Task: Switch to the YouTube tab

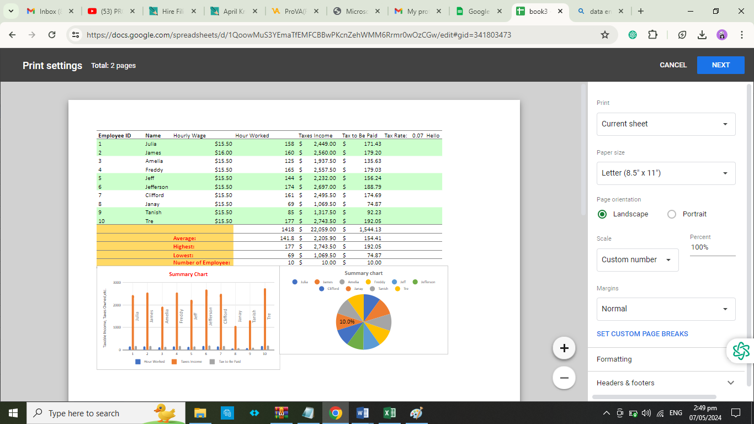Action: (x=111, y=11)
